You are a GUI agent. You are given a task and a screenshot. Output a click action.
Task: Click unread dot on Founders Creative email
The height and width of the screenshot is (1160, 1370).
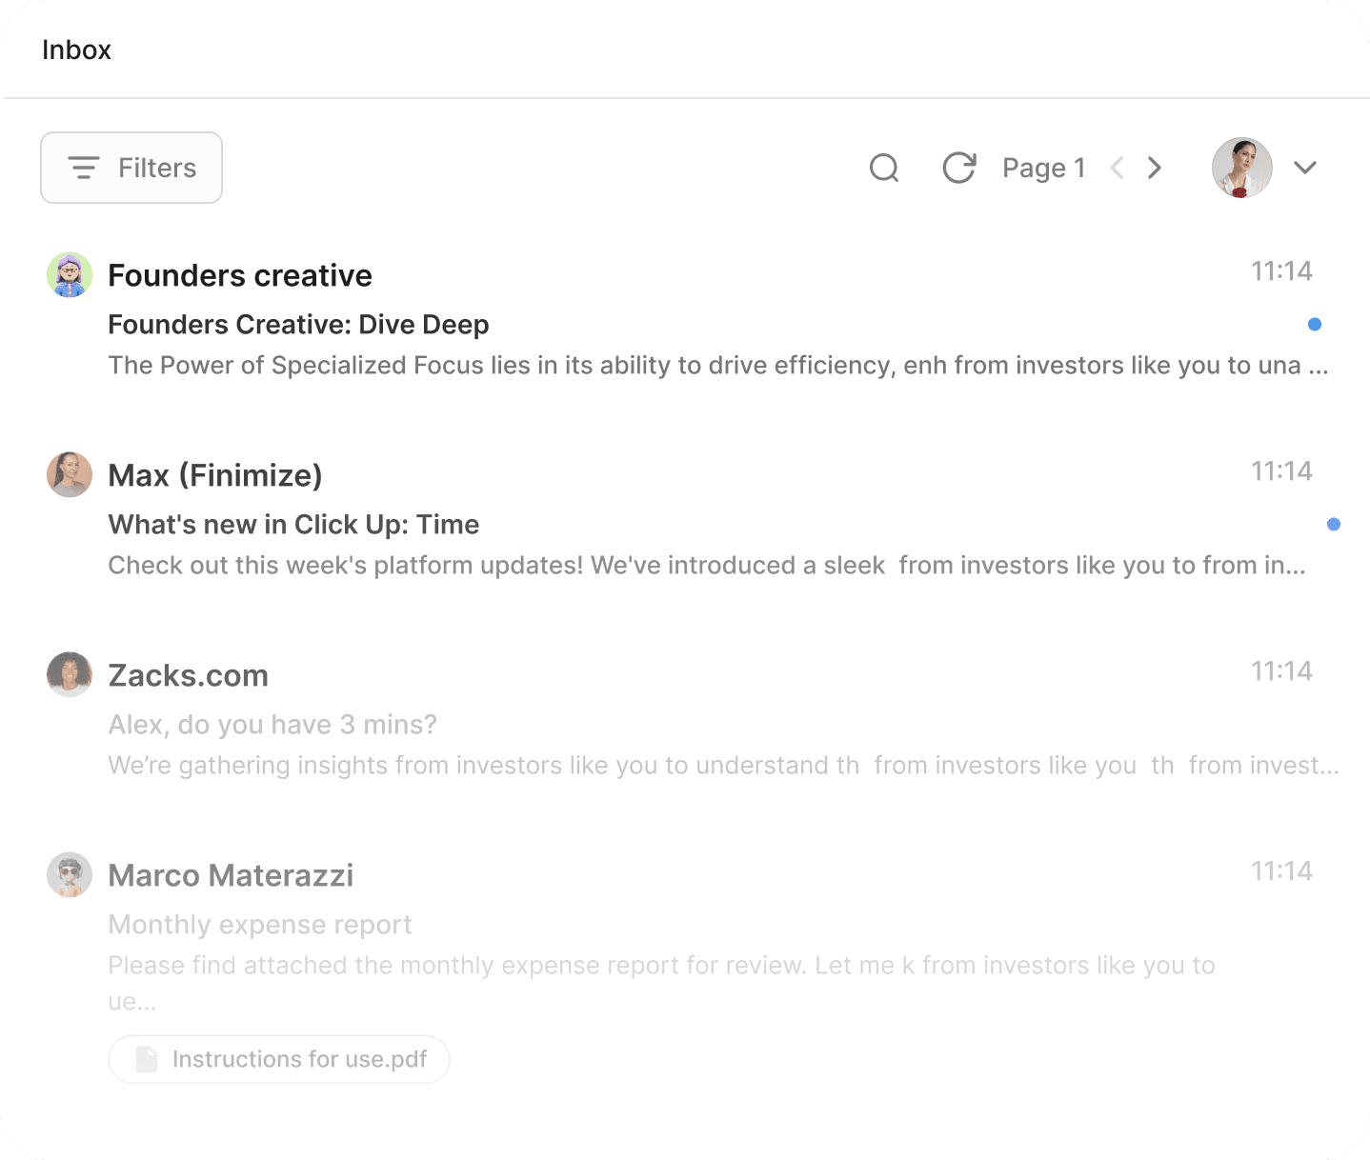1315,325
